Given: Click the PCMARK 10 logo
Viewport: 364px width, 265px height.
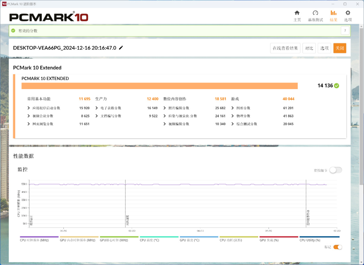Looking at the screenshot, I should point(49,17).
